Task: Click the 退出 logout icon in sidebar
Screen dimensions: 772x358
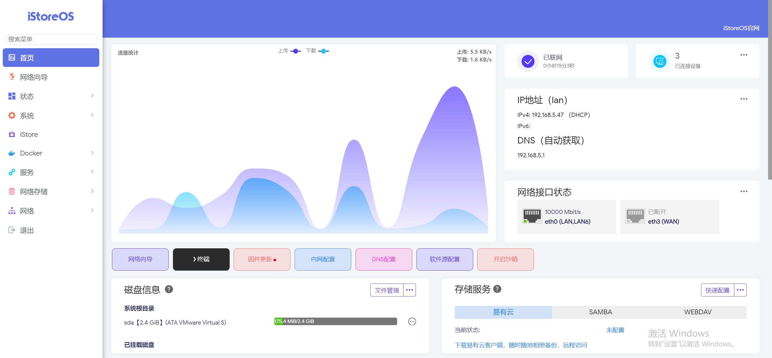Action: [x=11, y=230]
